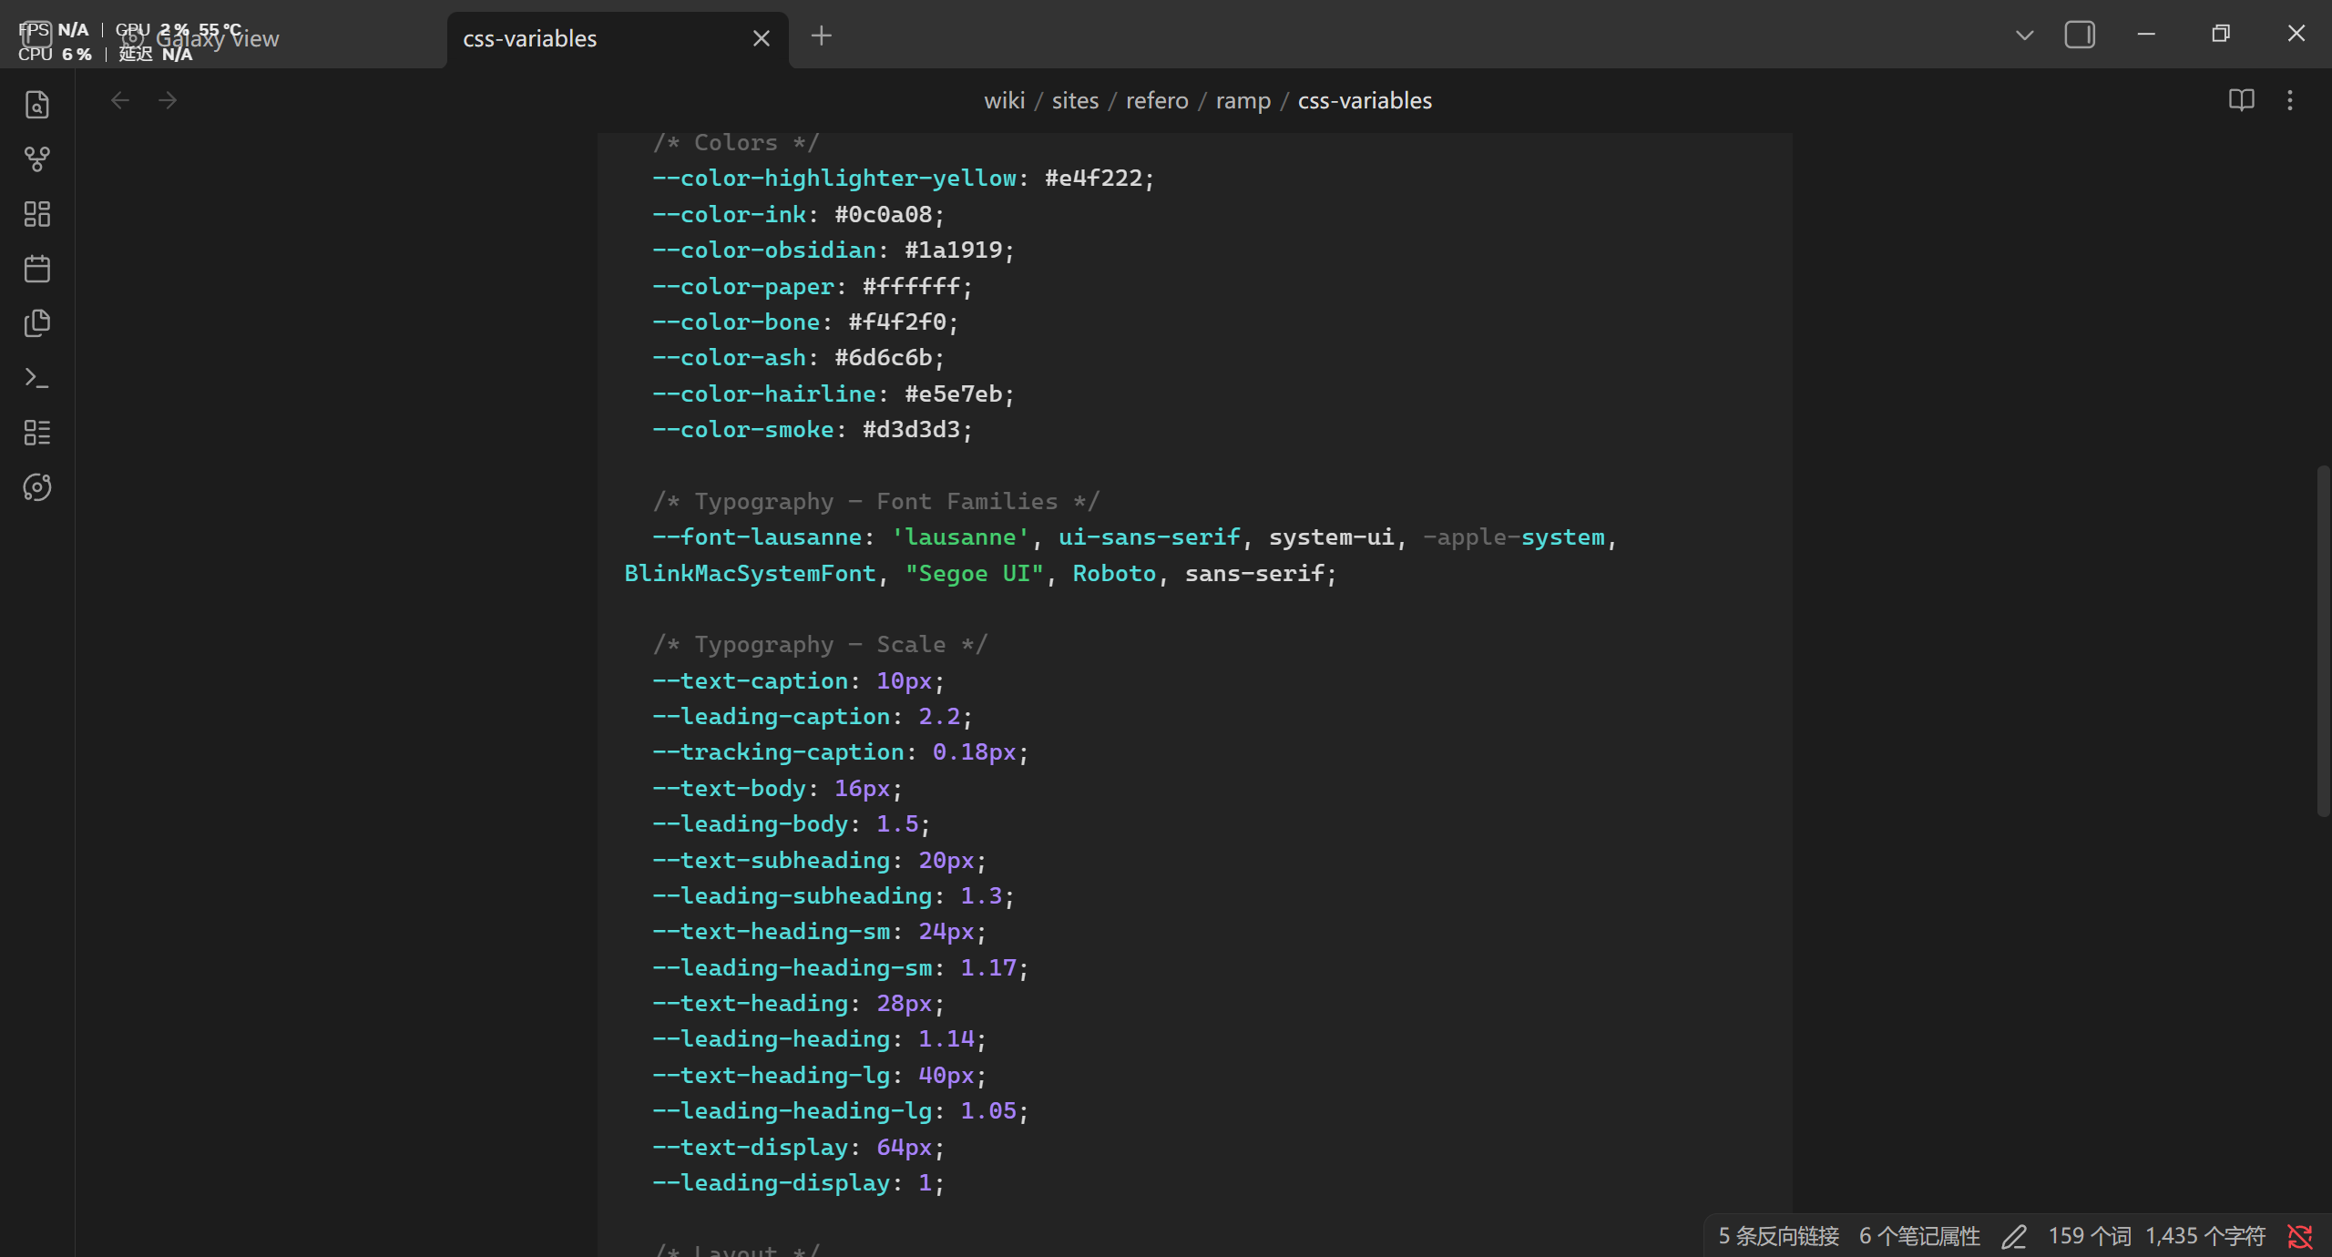Navigate forward with the right arrow
This screenshot has height=1257, width=2332.
pyautogui.click(x=168, y=100)
